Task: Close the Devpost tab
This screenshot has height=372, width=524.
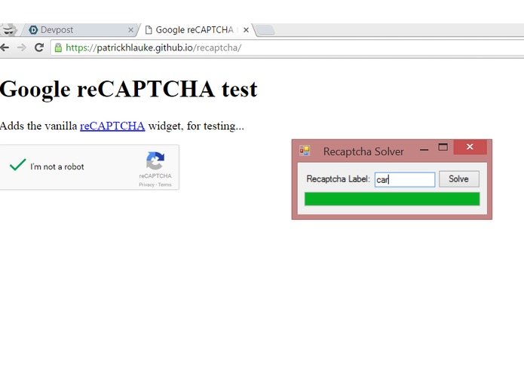Action: click(130, 30)
